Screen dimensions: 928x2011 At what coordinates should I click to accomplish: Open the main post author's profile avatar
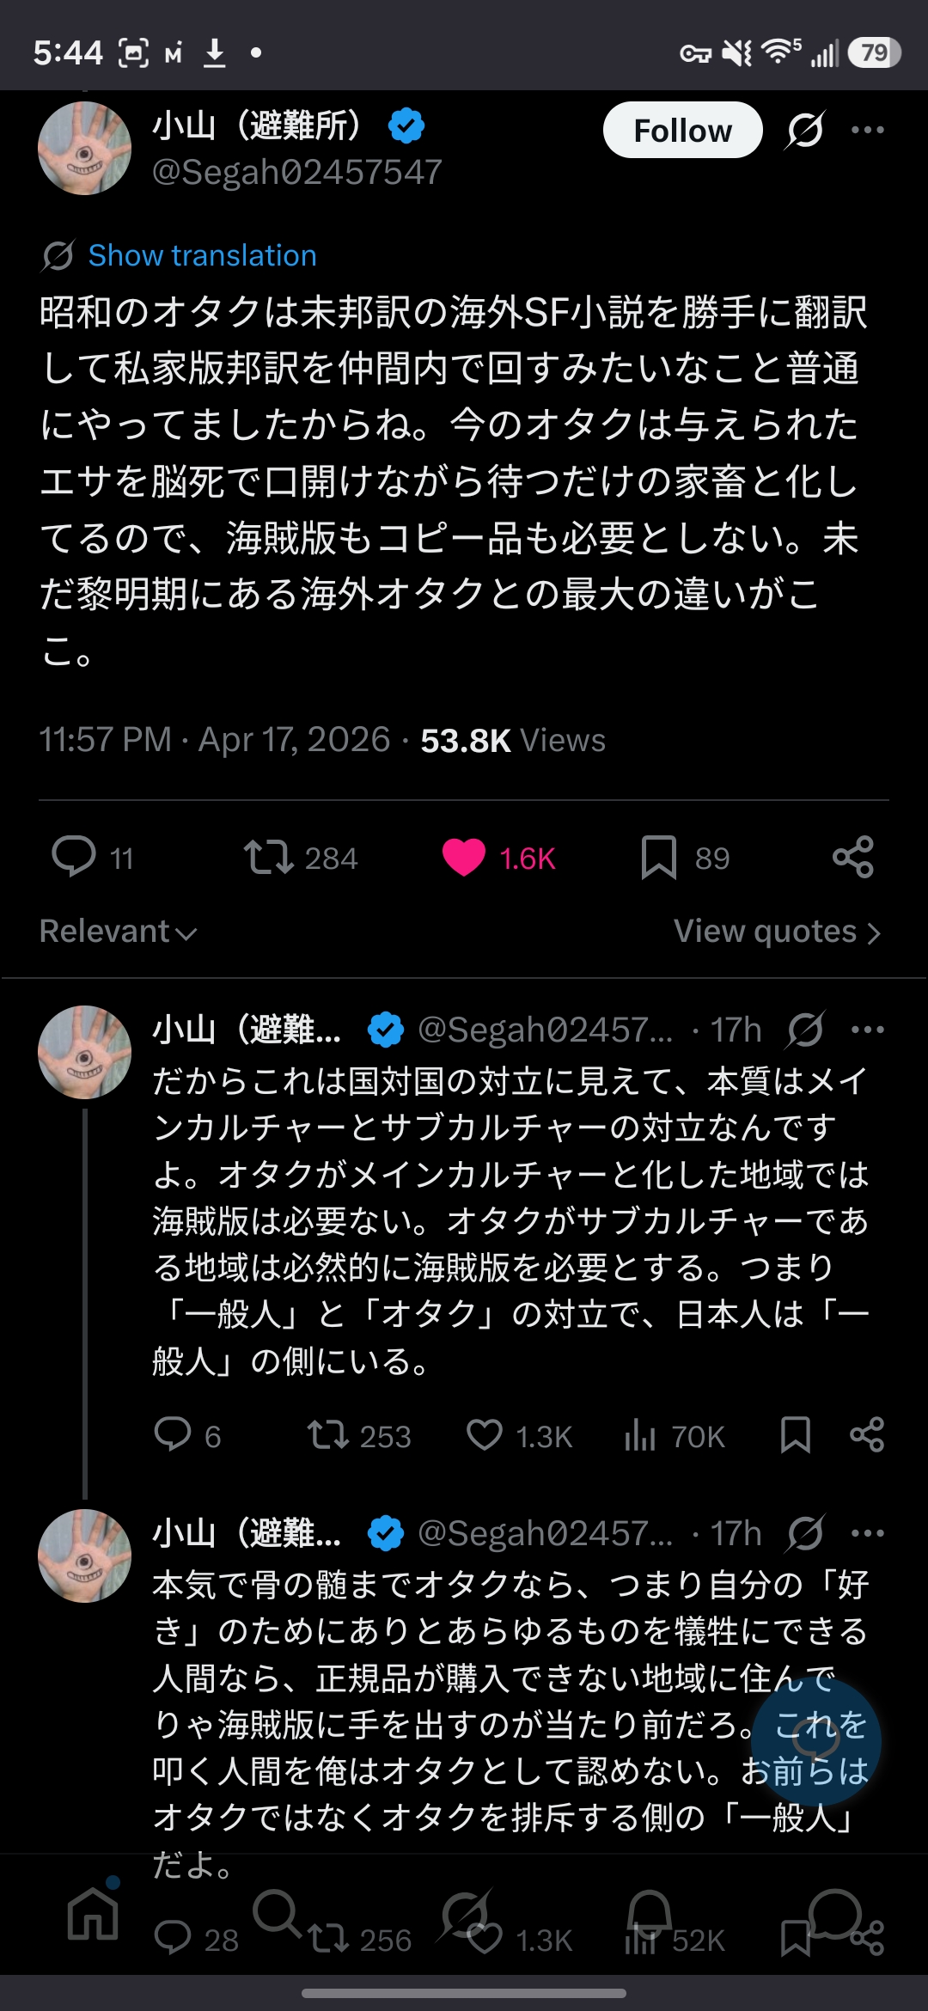click(x=85, y=149)
